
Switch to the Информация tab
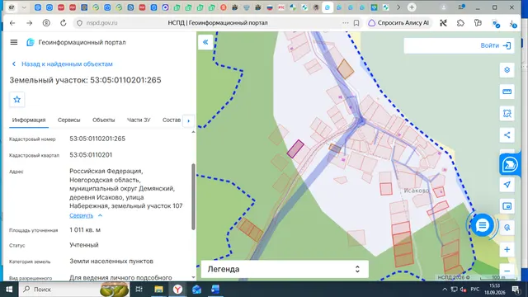(x=29, y=120)
